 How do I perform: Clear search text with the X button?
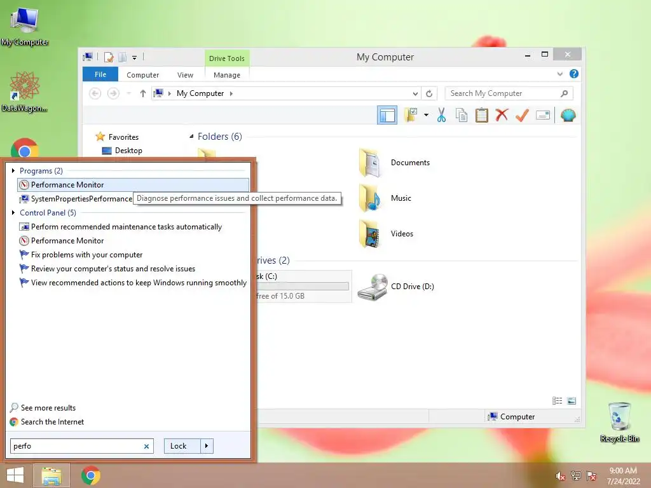pyautogui.click(x=147, y=446)
